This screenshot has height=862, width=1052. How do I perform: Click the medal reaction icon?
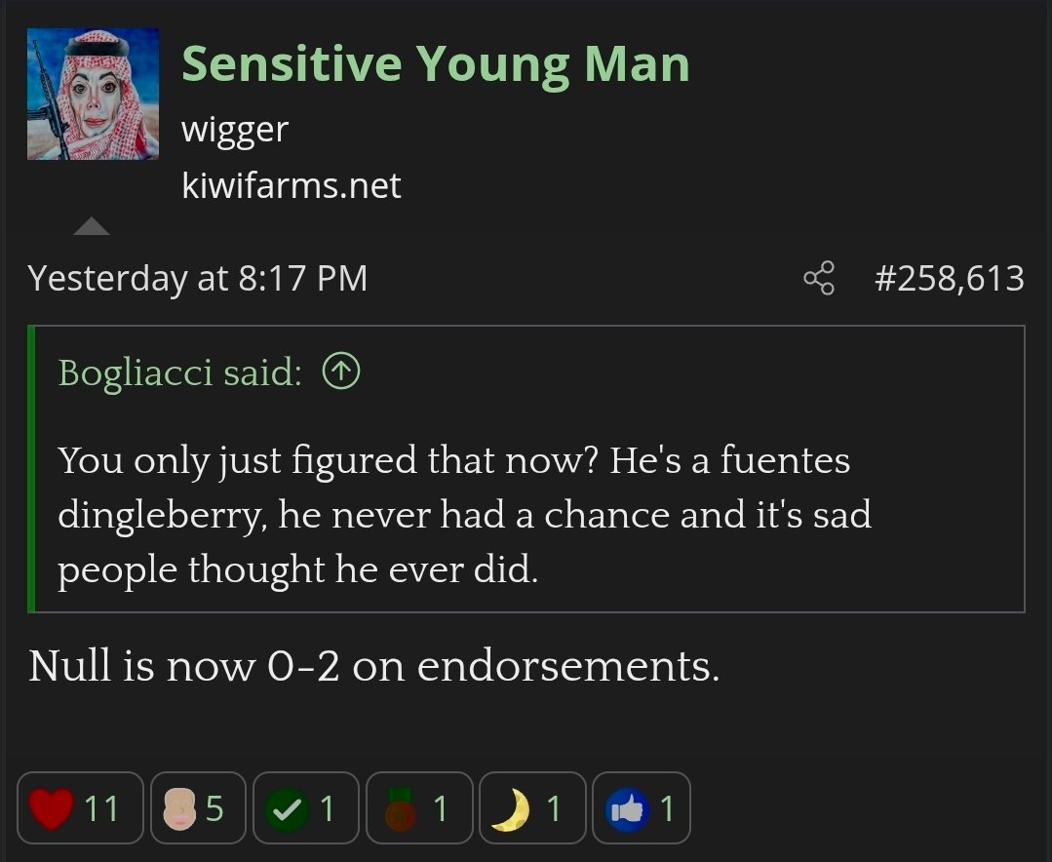(398, 808)
